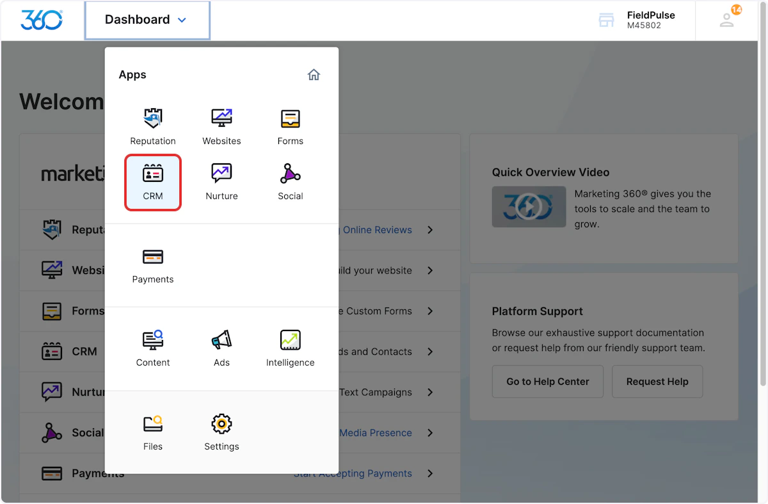Click the Forms label in dashboard list
768x504 pixels.
(x=88, y=311)
